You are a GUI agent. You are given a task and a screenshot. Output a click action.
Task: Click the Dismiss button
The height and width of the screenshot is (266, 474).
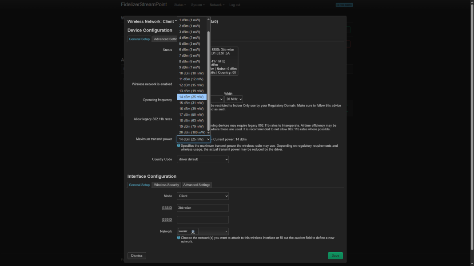pos(137,255)
